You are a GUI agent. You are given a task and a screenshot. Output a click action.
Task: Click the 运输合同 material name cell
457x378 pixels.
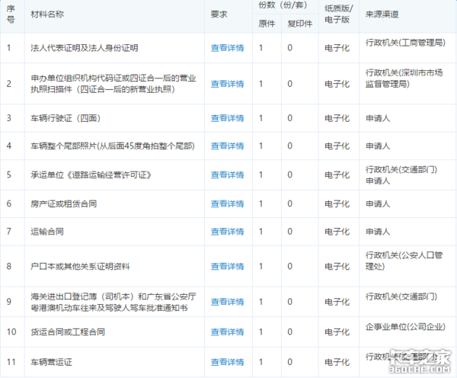coord(46,232)
